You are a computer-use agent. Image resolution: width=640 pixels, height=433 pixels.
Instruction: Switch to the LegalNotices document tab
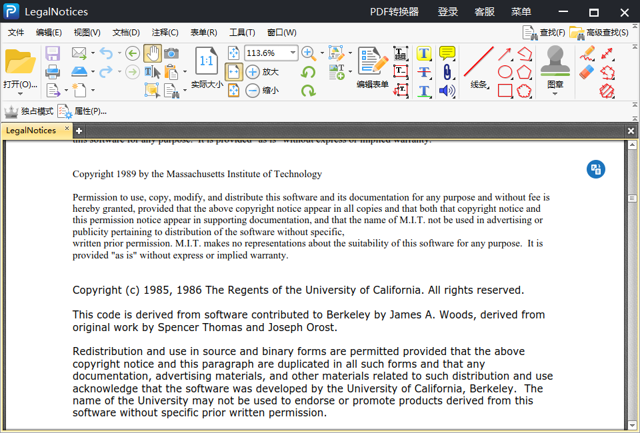pyautogui.click(x=31, y=131)
